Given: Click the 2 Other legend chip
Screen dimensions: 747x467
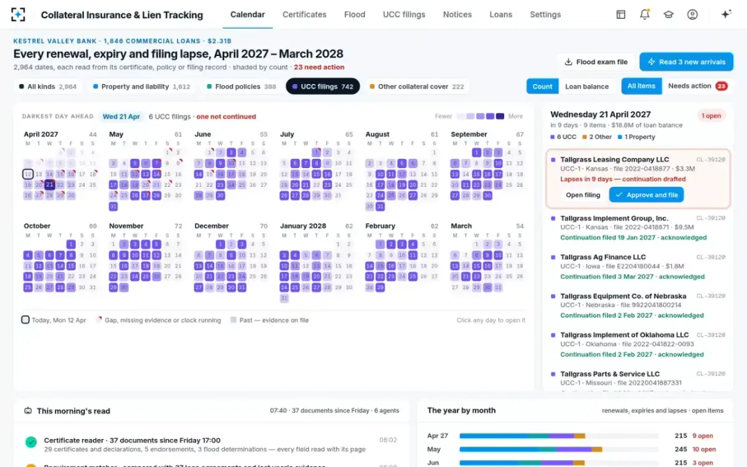Looking at the screenshot, I should click(x=597, y=137).
